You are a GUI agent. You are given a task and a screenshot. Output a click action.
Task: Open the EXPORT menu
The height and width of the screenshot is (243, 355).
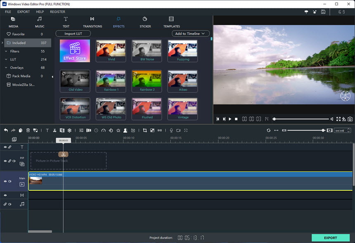click(x=24, y=12)
